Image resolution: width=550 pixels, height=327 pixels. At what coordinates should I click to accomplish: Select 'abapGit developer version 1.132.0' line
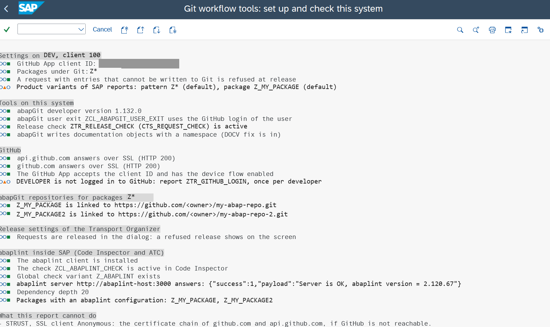79,111
